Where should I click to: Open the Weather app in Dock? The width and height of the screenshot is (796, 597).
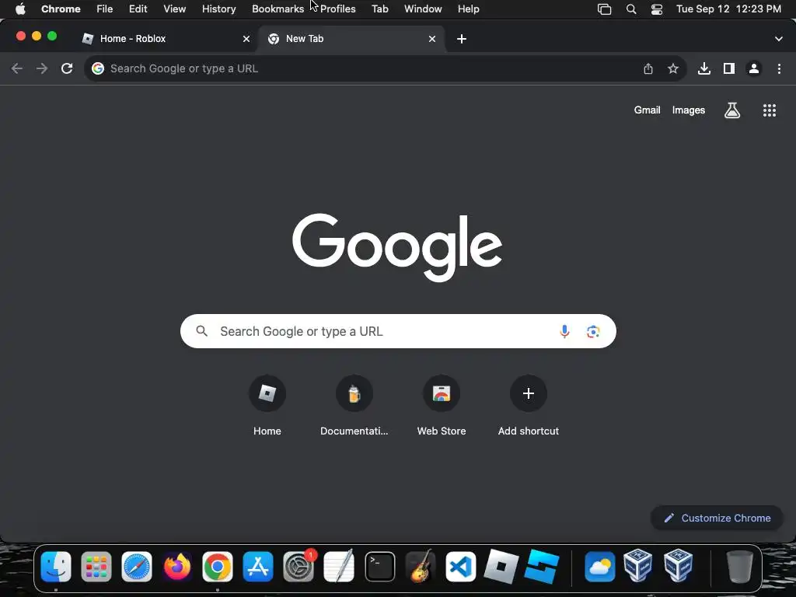point(600,567)
